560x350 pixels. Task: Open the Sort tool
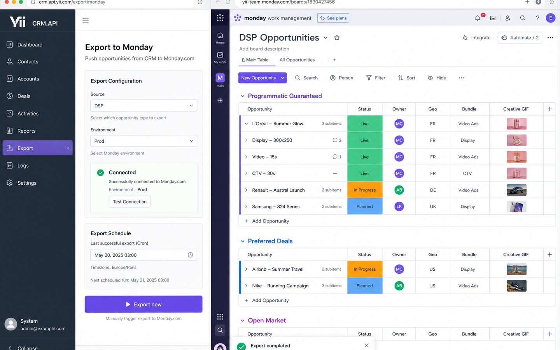406,78
